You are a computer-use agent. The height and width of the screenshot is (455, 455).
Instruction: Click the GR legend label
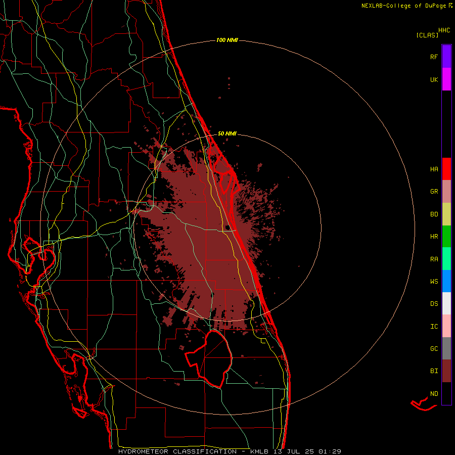pos(434,192)
